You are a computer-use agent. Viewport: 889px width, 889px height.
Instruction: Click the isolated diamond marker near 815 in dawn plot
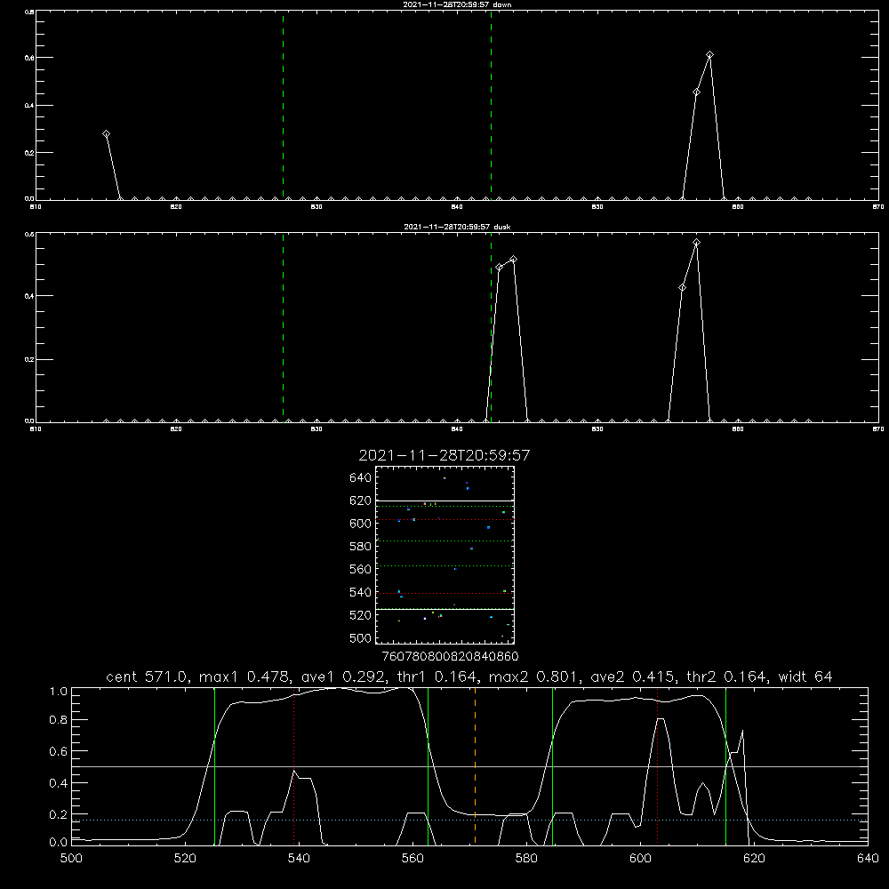pos(106,134)
